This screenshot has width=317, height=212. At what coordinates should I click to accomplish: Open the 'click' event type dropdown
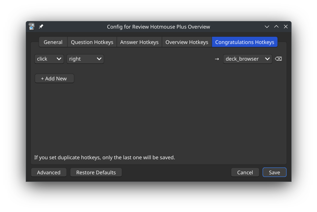(49, 59)
